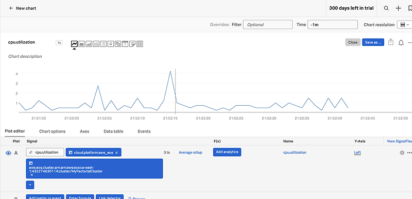Image resolution: width=412 pixels, height=199 pixels.
Task: Switch to the Chart options tab
Action: pyautogui.click(x=53, y=131)
